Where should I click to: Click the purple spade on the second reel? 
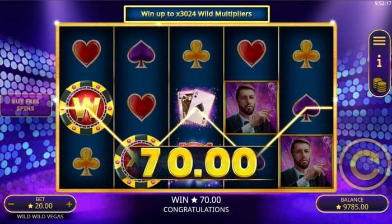(x=141, y=54)
